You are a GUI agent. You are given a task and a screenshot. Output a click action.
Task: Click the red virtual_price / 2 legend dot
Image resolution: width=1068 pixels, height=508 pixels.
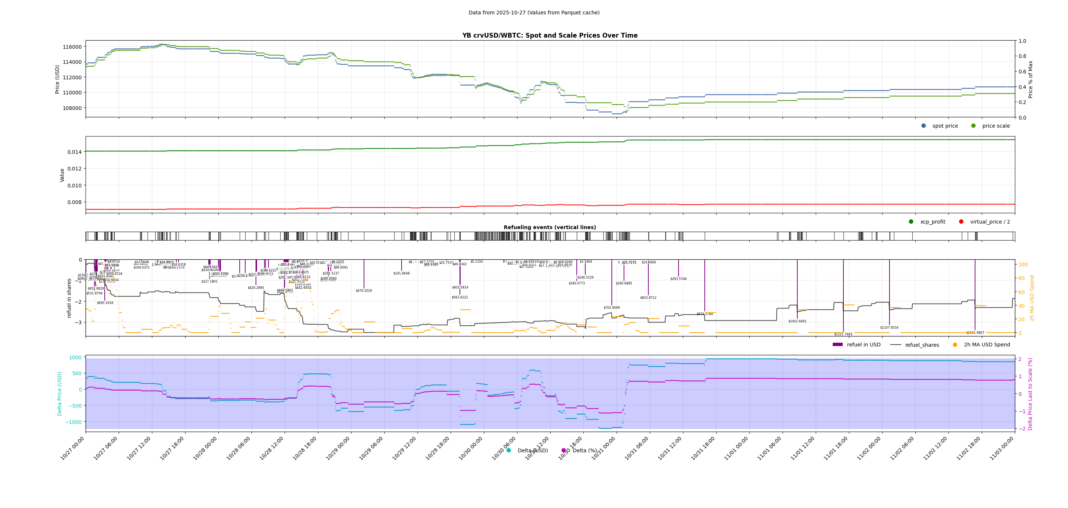(x=961, y=221)
